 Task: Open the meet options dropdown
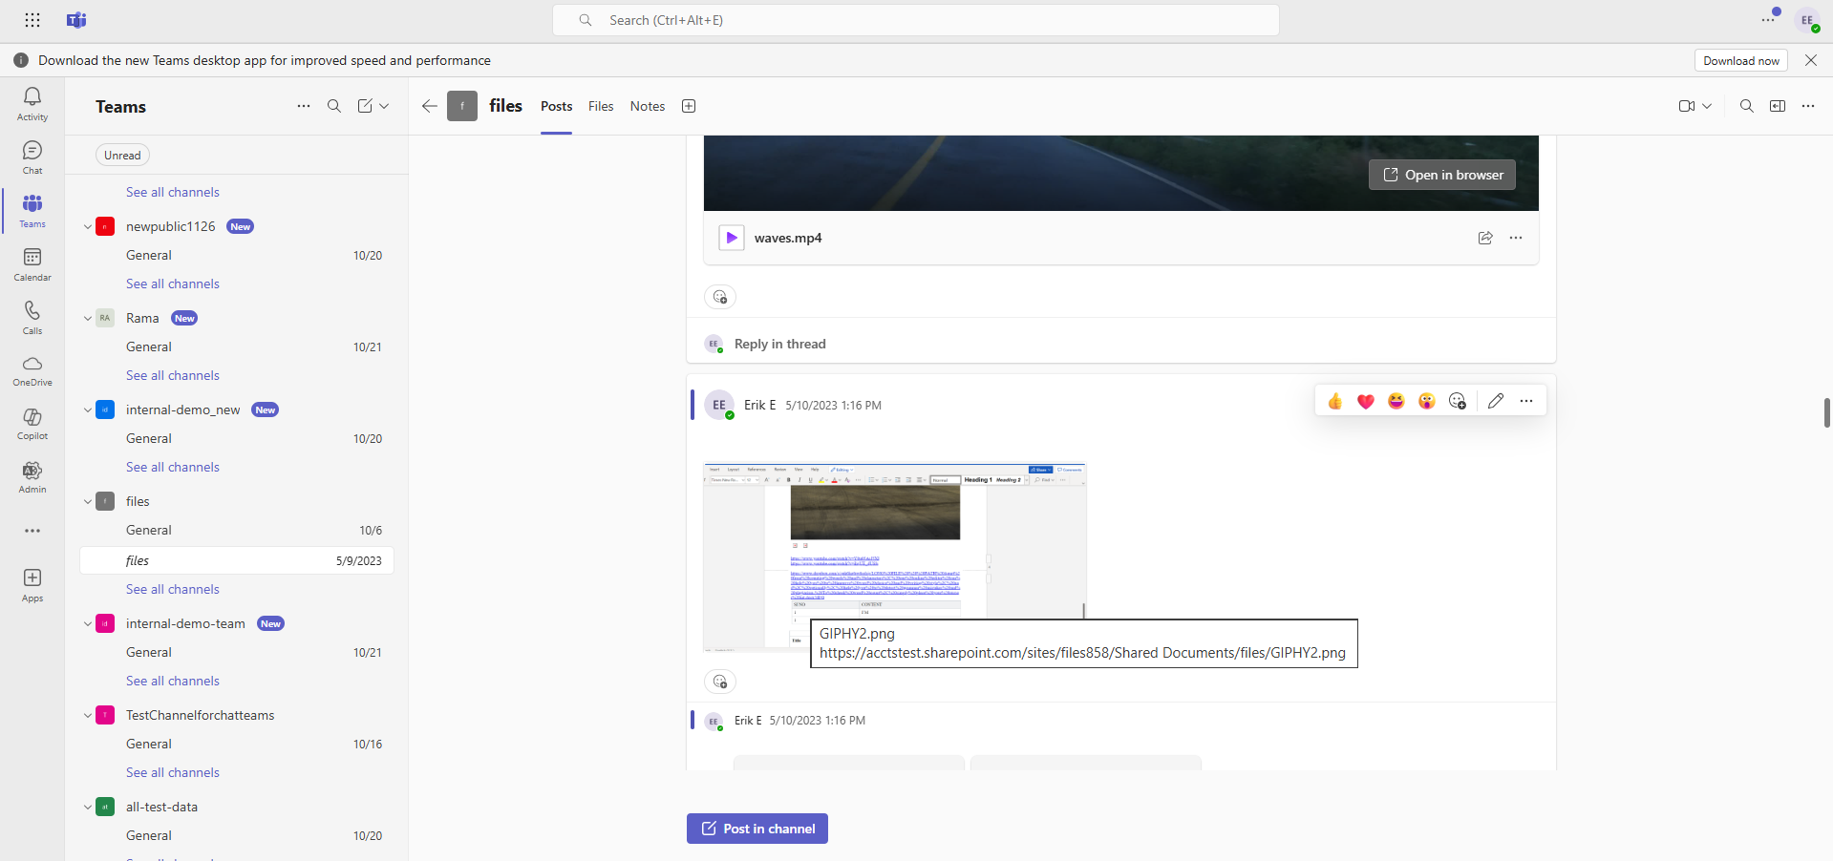[1706, 106]
